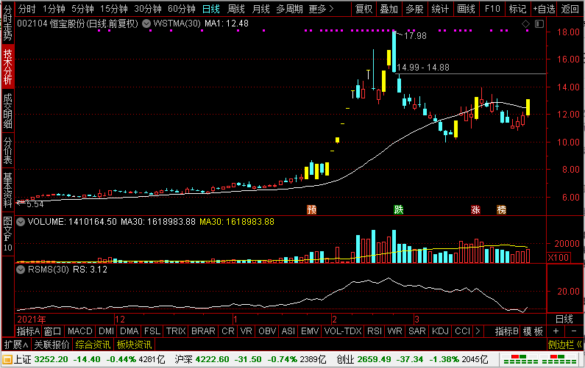Click the 统计 statistics button

[440, 9]
